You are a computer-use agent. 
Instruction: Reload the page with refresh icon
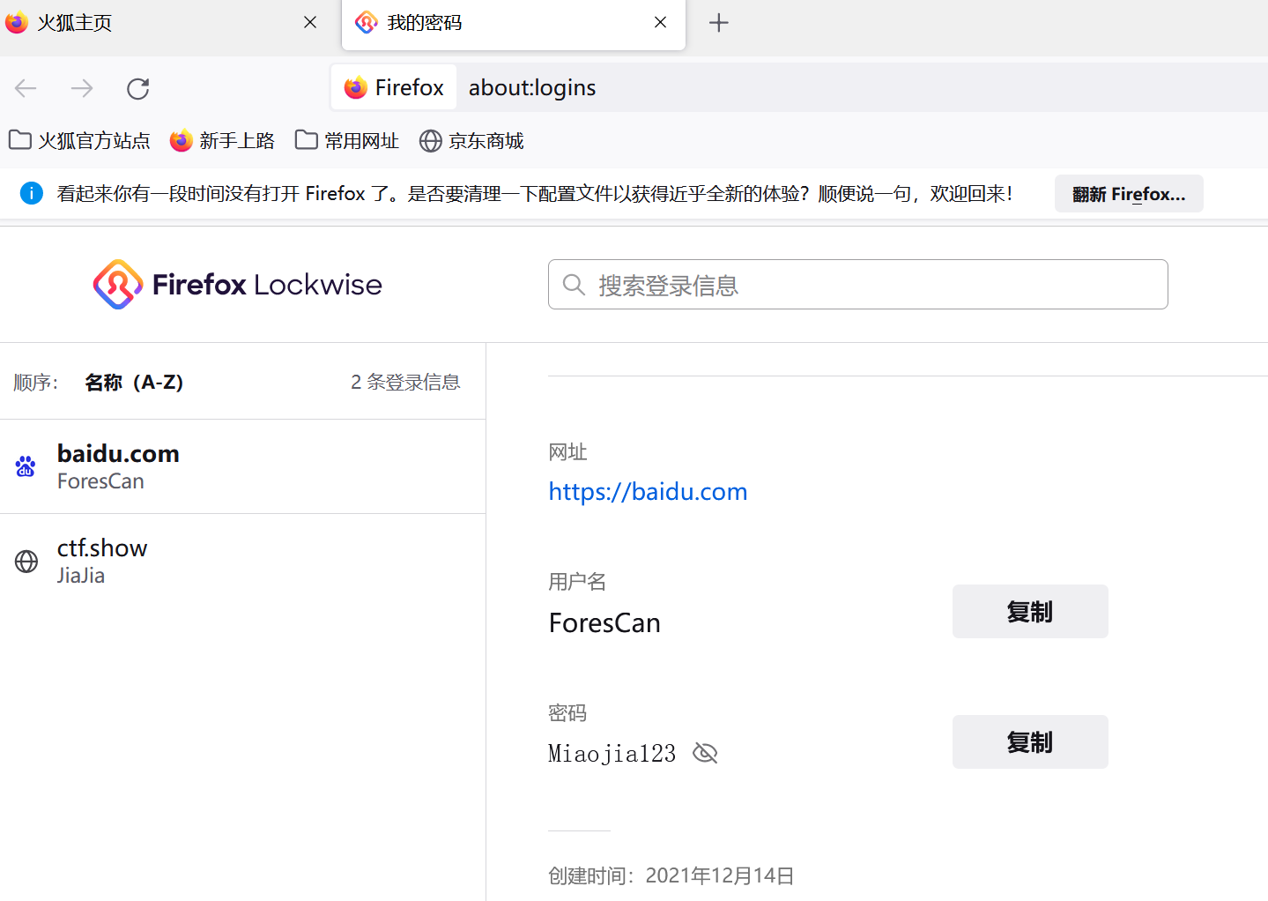coord(138,88)
